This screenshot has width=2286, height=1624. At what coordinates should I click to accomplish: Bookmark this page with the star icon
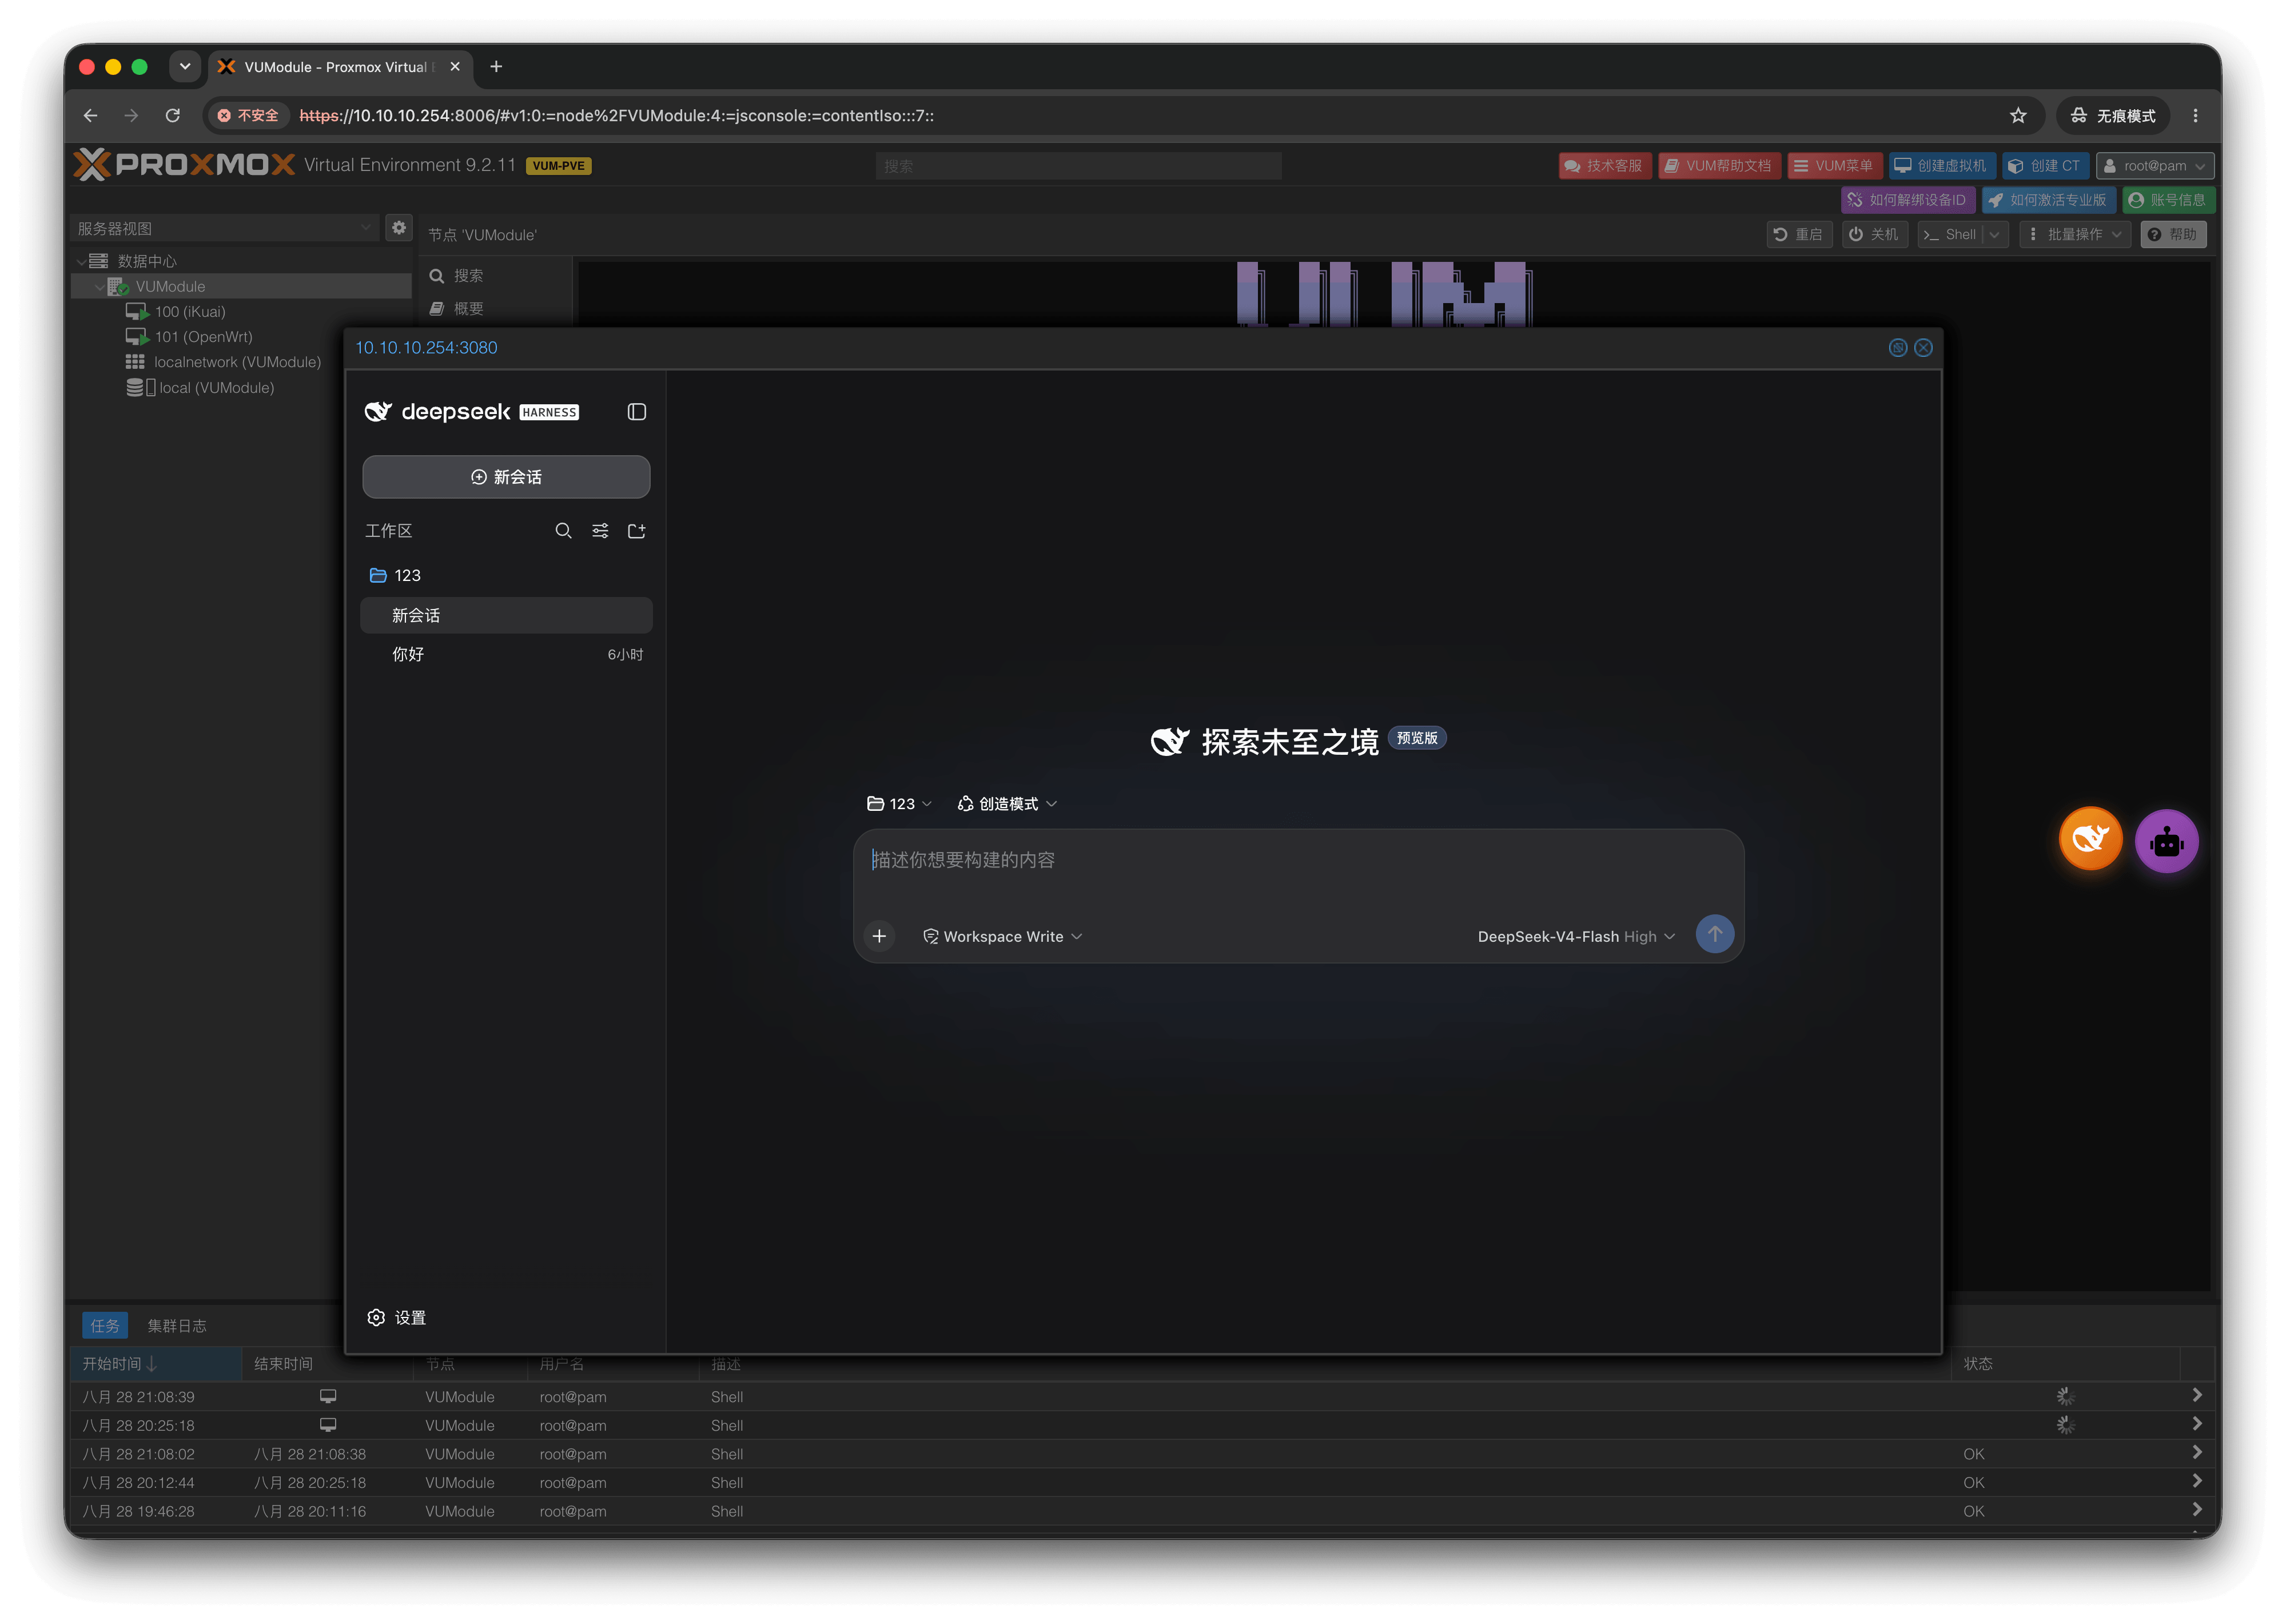pyautogui.click(x=2018, y=116)
